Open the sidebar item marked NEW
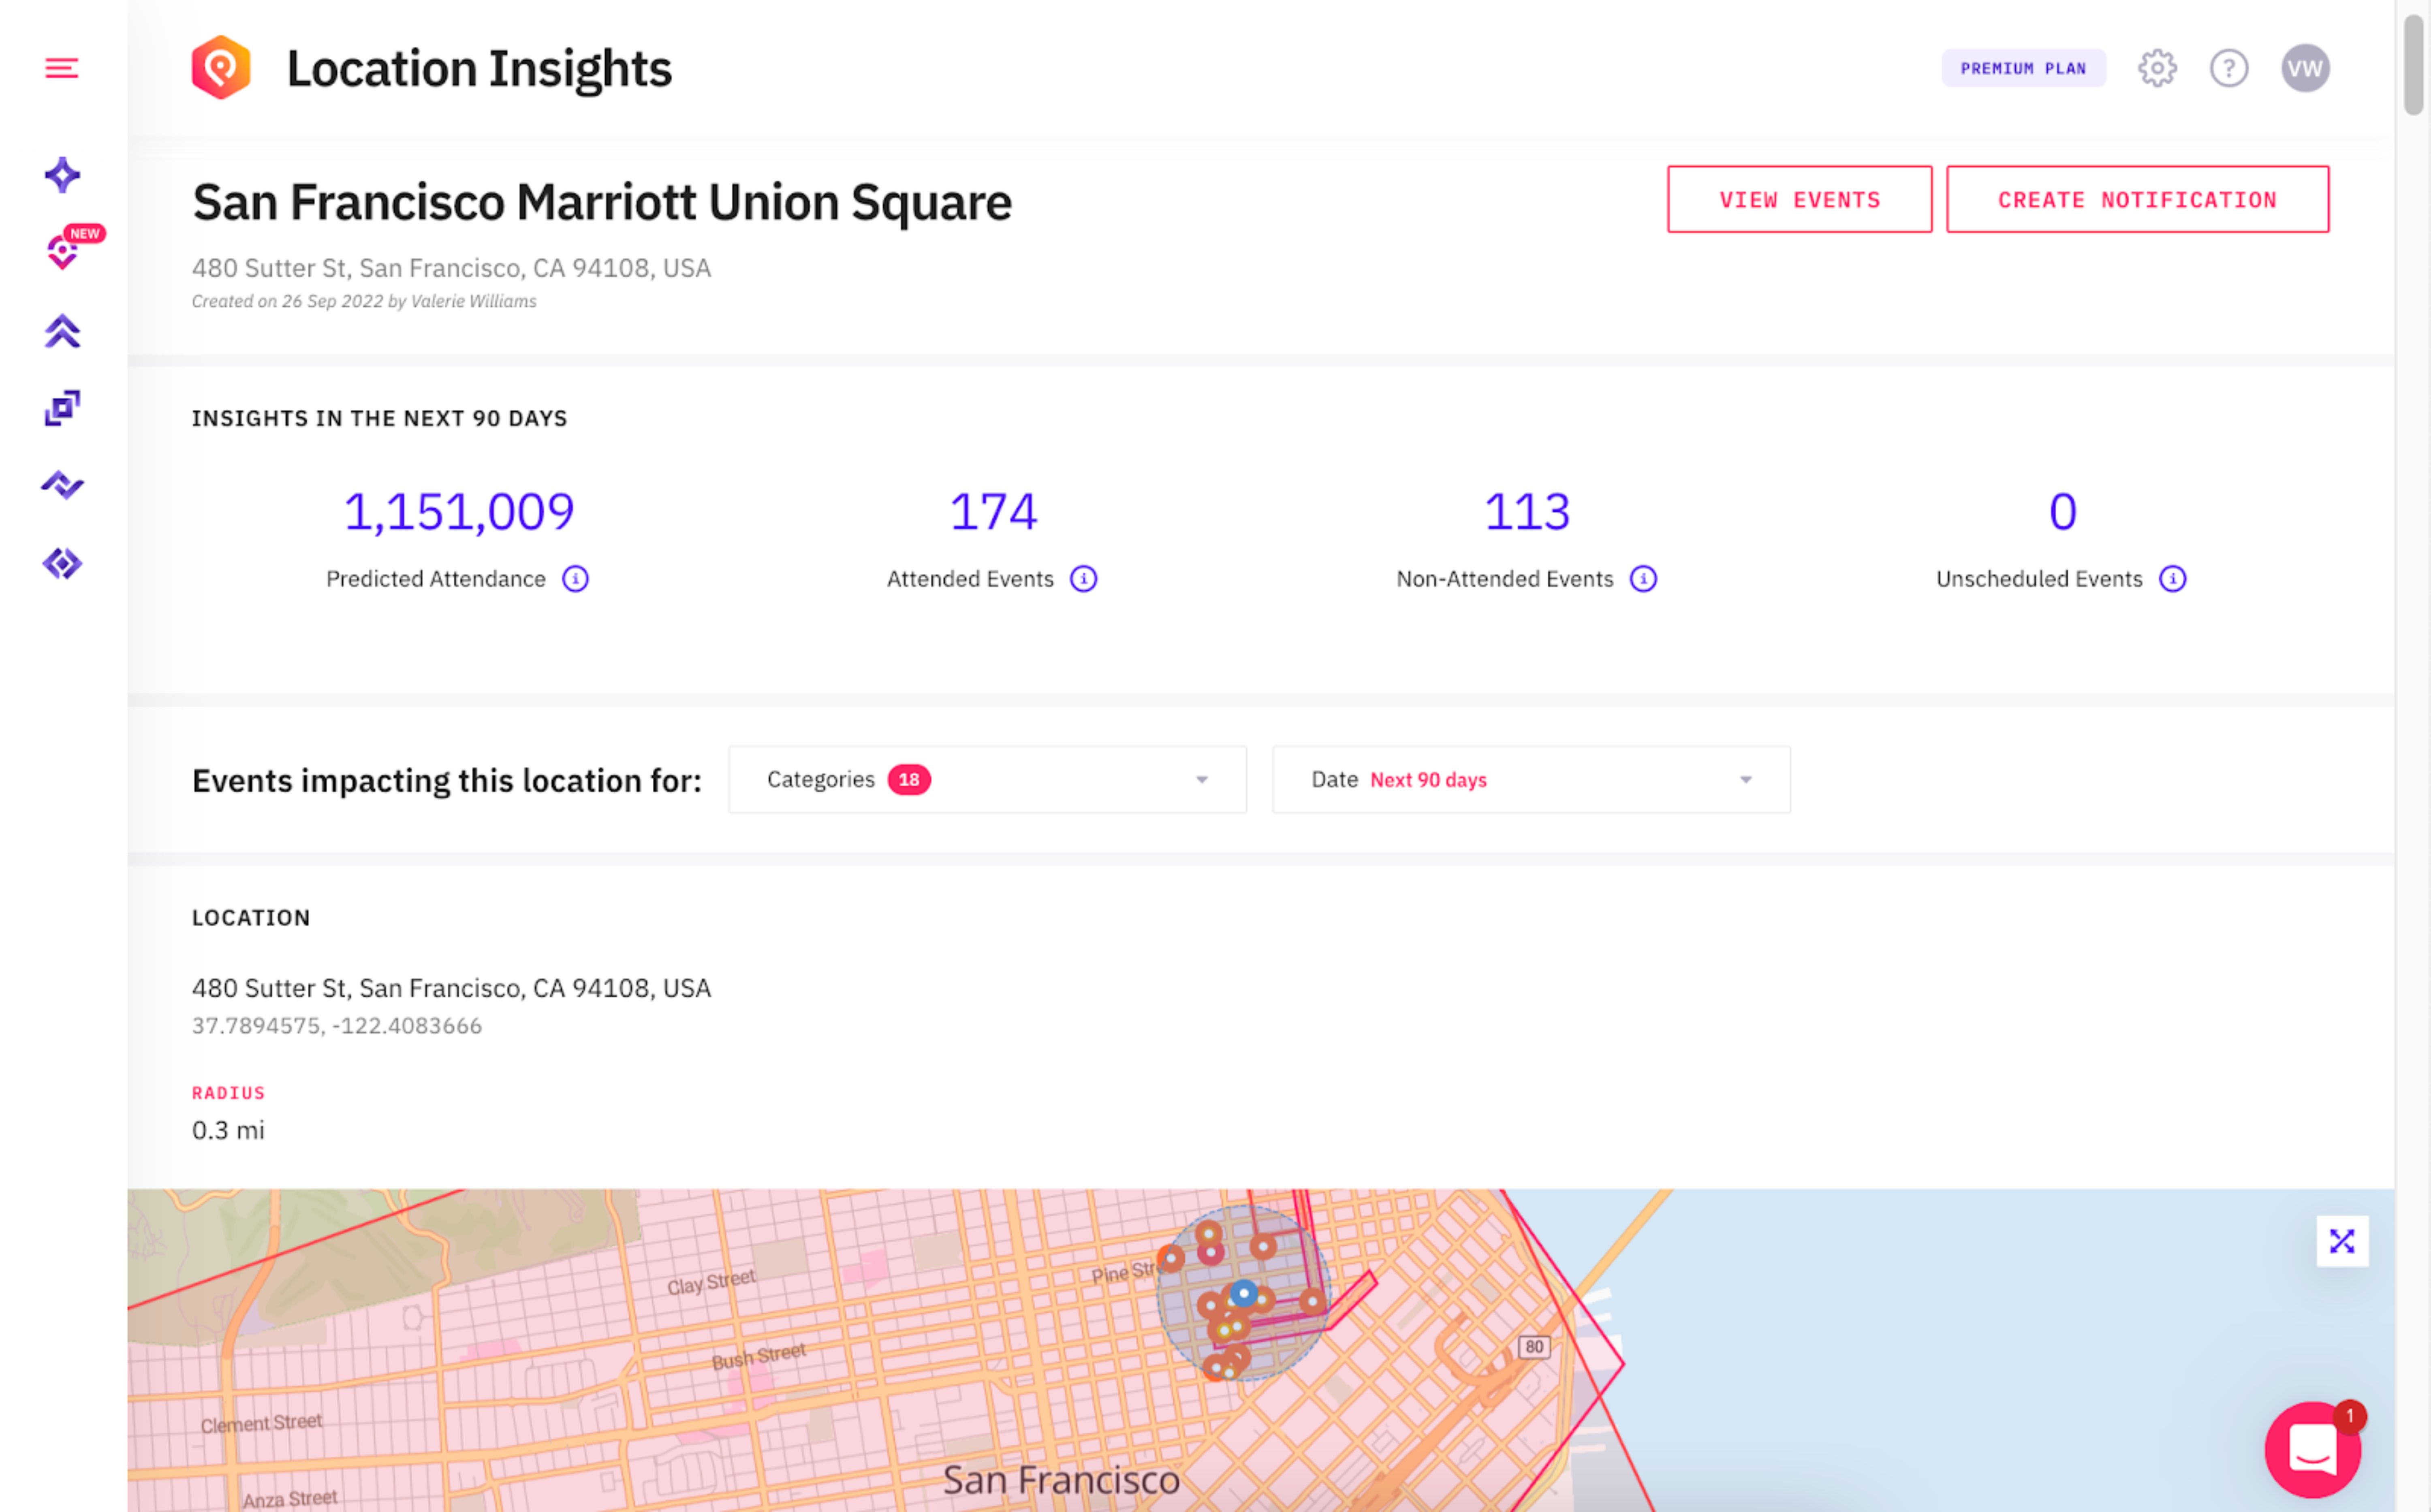This screenshot has height=1512, width=2431. (x=63, y=252)
